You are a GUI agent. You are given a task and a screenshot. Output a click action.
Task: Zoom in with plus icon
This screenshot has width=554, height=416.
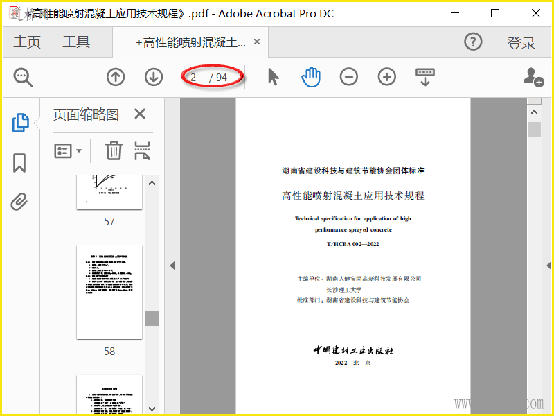point(387,77)
